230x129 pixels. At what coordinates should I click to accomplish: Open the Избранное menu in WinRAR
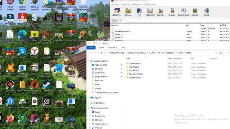[x=137, y=5]
